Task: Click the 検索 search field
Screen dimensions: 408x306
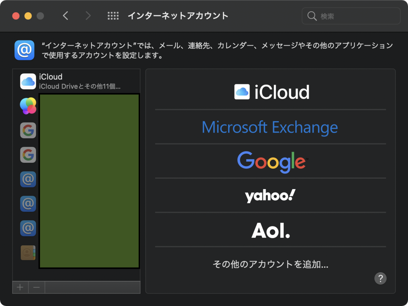Action: pyautogui.click(x=351, y=16)
